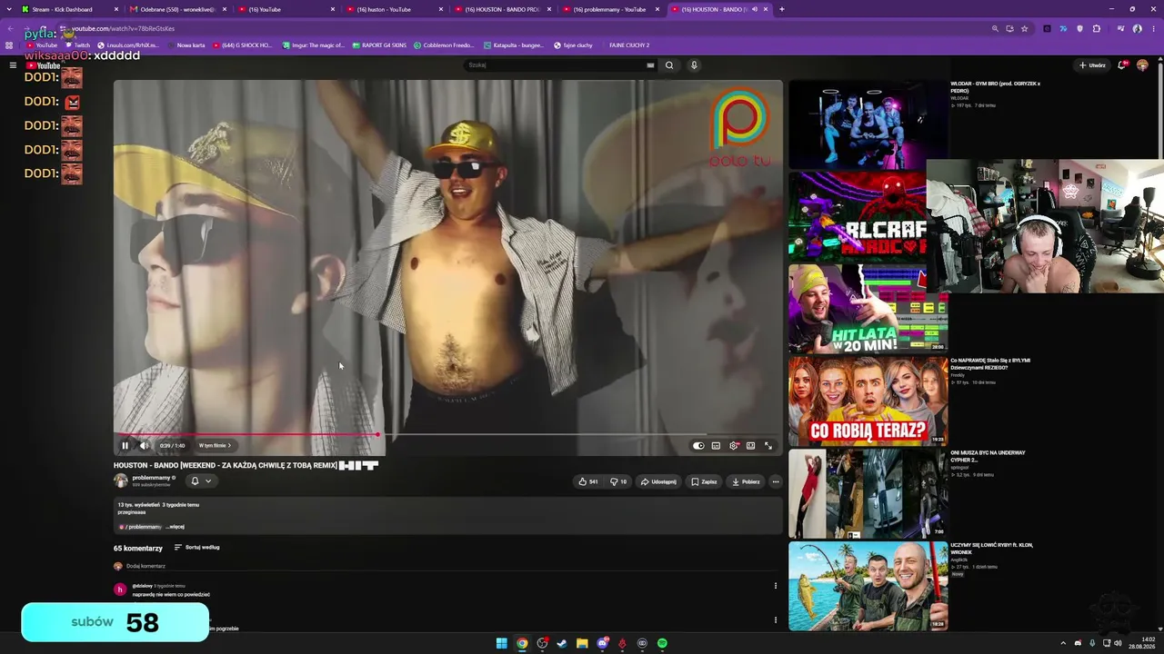The image size is (1164, 654).
Task: Open Chrome from the taskbar
Action: tap(522, 643)
